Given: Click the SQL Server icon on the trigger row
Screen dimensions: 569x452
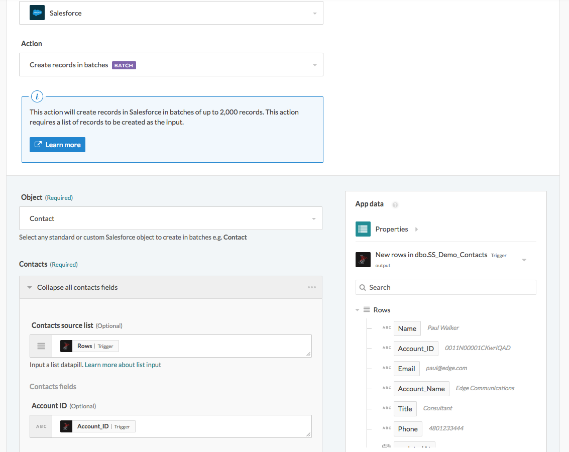Looking at the screenshot, I should point(363,260).
